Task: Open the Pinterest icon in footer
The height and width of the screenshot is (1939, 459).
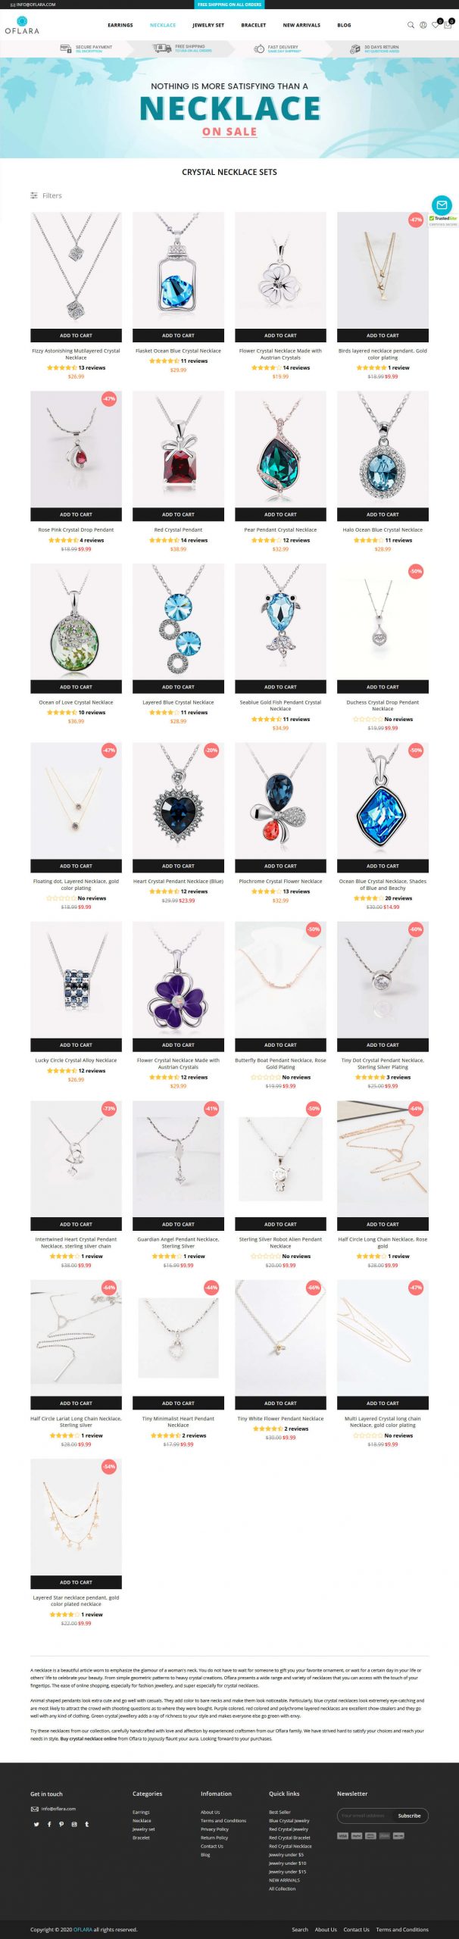Action: pos(61,1824)
